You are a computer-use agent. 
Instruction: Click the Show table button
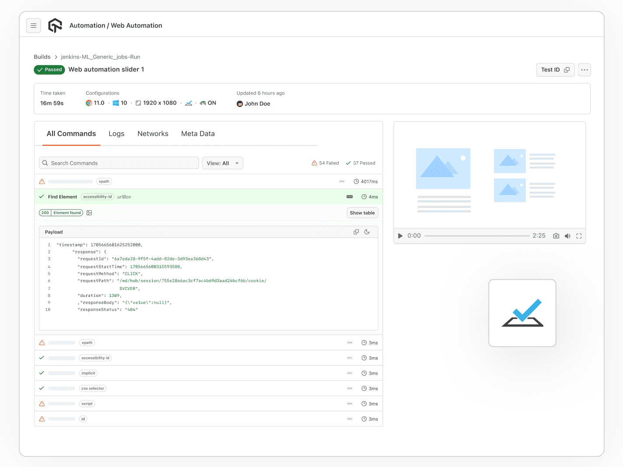pos(362,213)
